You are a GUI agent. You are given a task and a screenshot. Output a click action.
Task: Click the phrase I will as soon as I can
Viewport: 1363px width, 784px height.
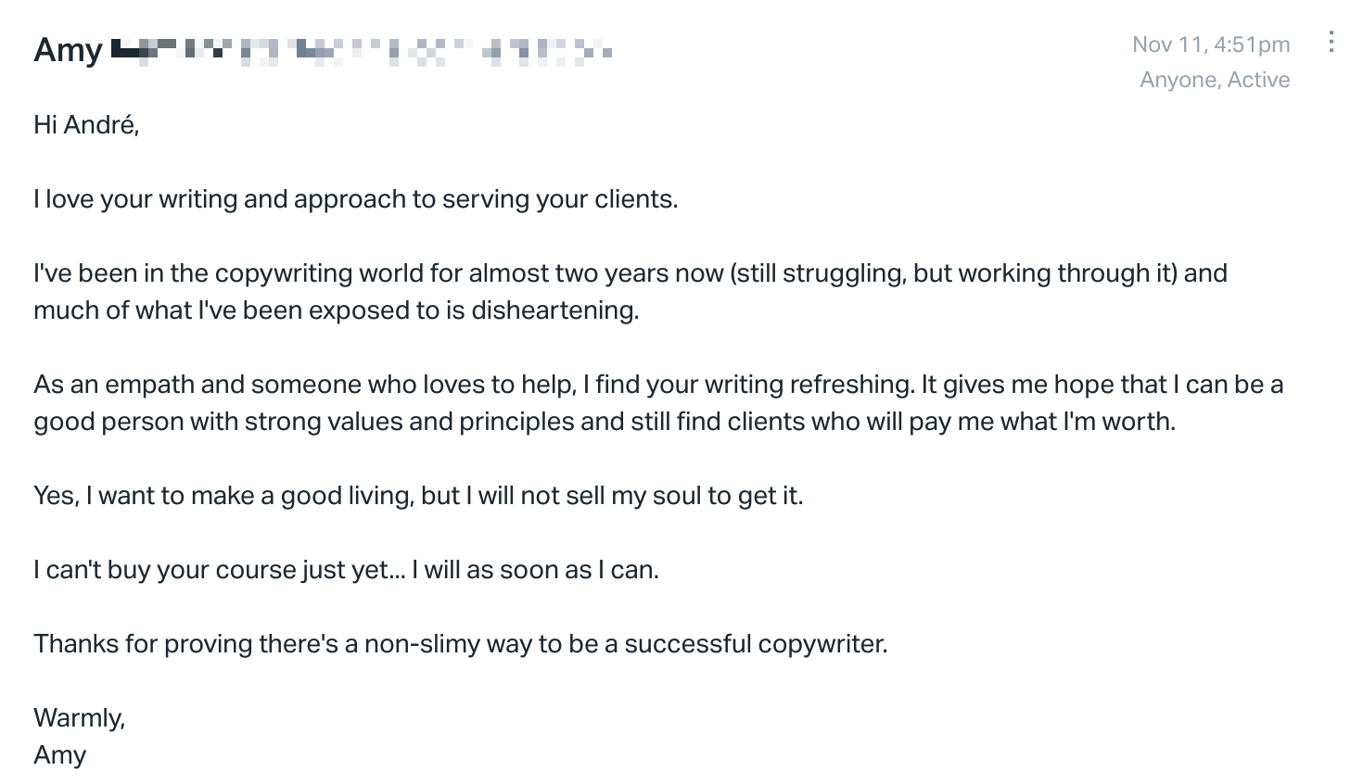point(536,570)
